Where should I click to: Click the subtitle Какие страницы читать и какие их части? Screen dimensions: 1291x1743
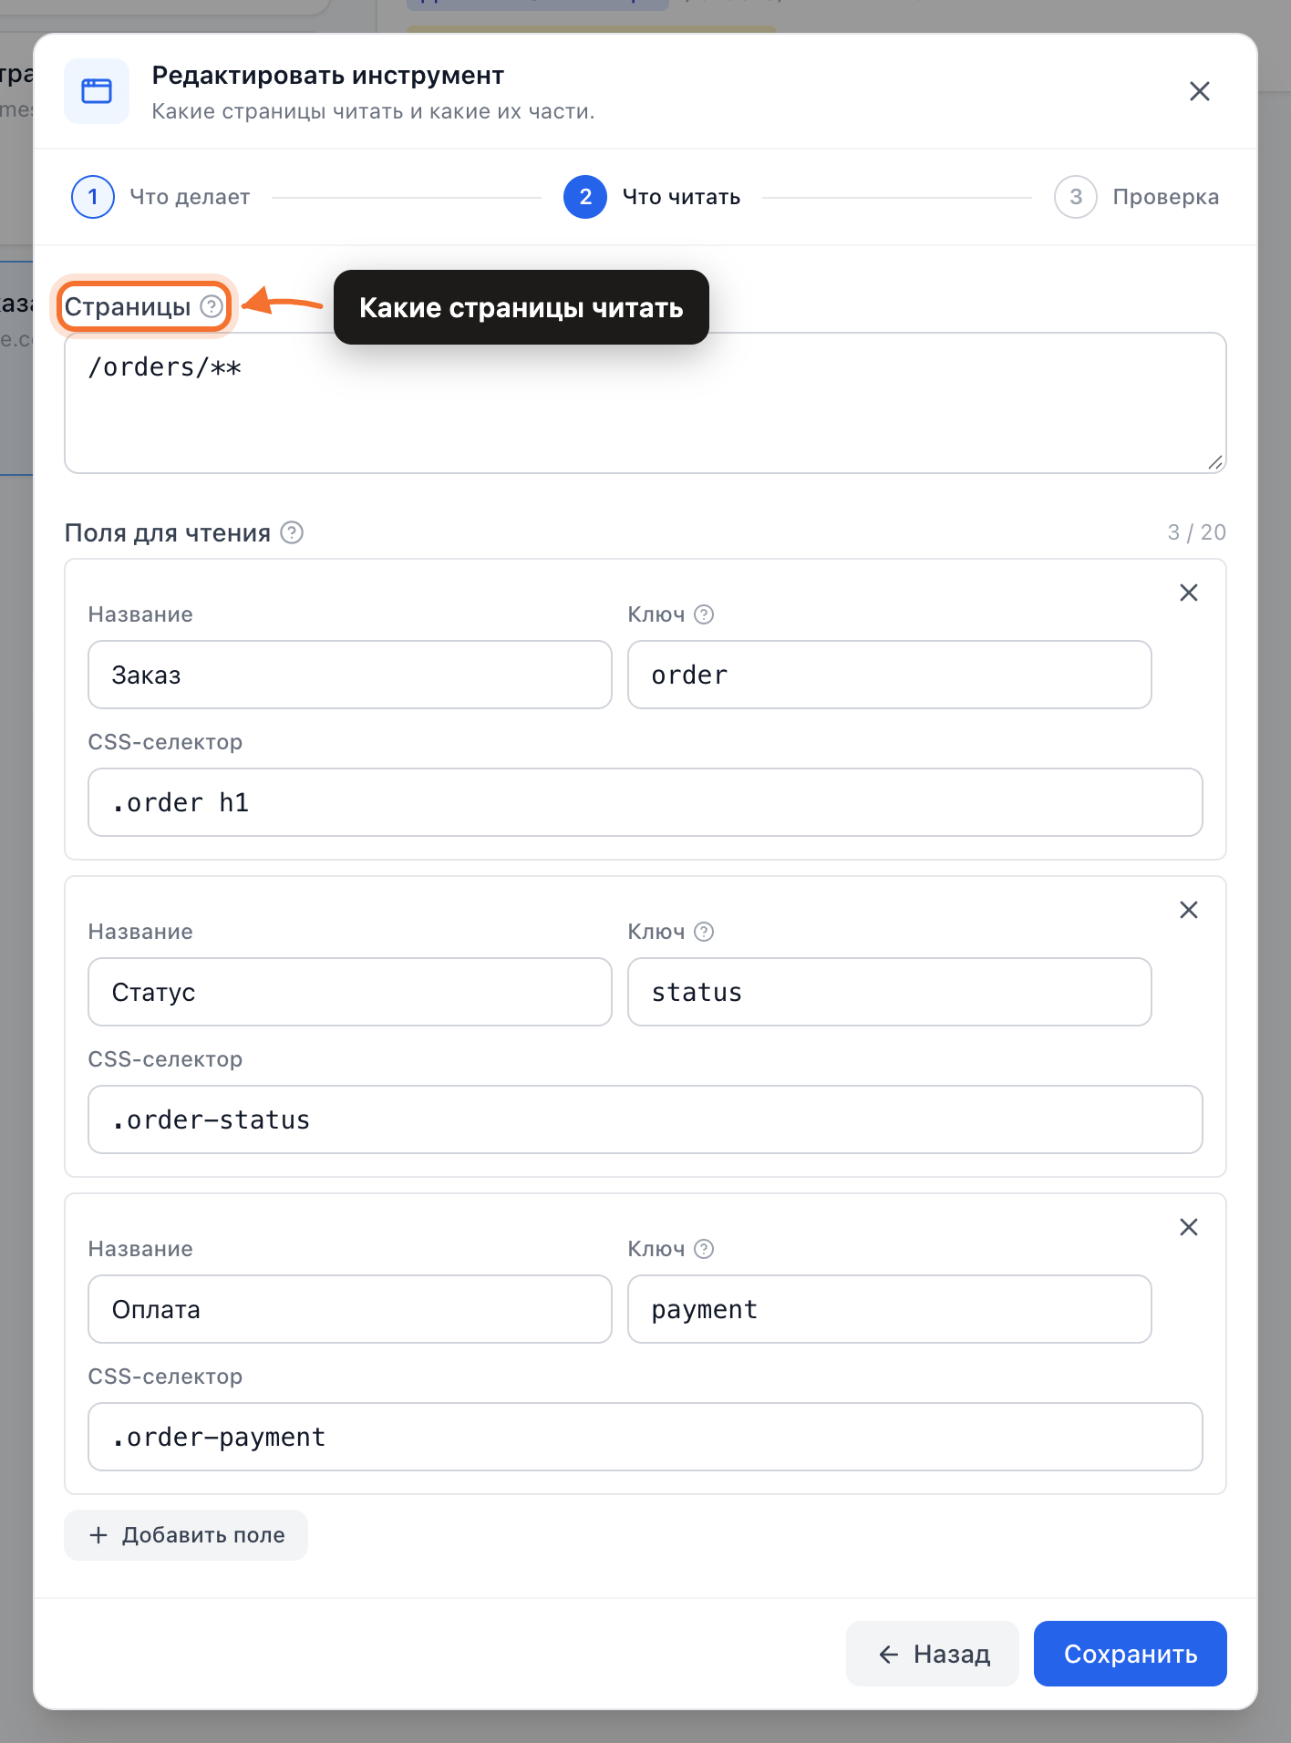click(x=373, y=111)
